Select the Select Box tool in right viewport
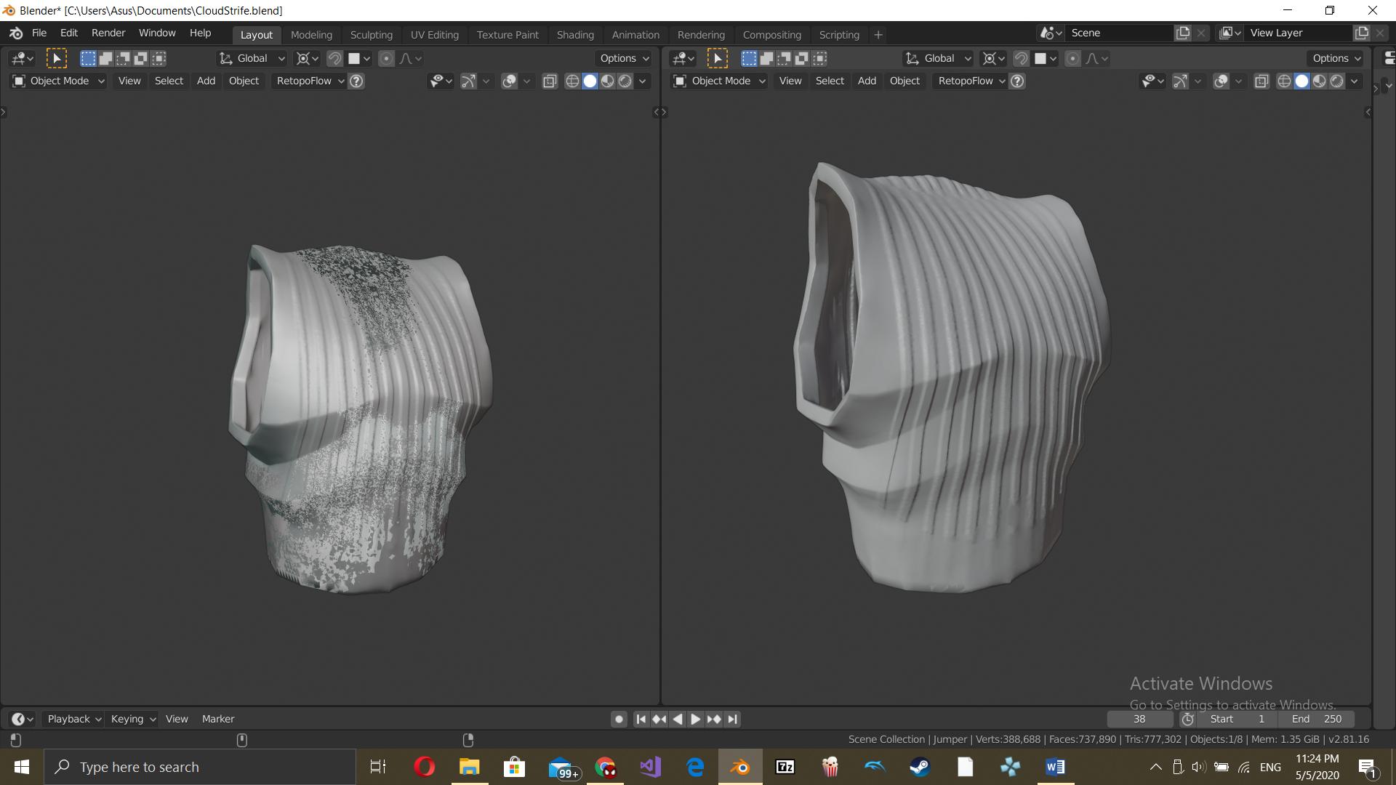Image resolution: width=1396 pixels, height=785 pixels. (x=717, y=58)
